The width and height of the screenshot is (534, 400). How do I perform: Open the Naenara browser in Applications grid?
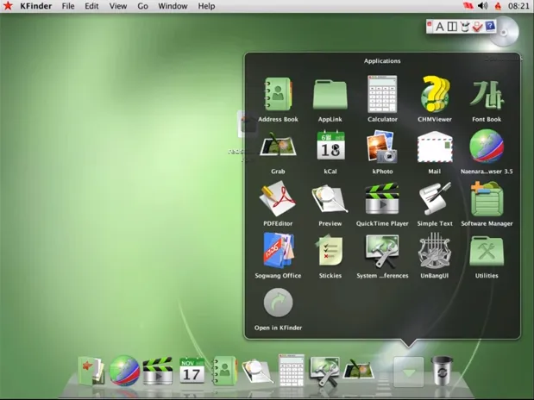tap(487, 147)
